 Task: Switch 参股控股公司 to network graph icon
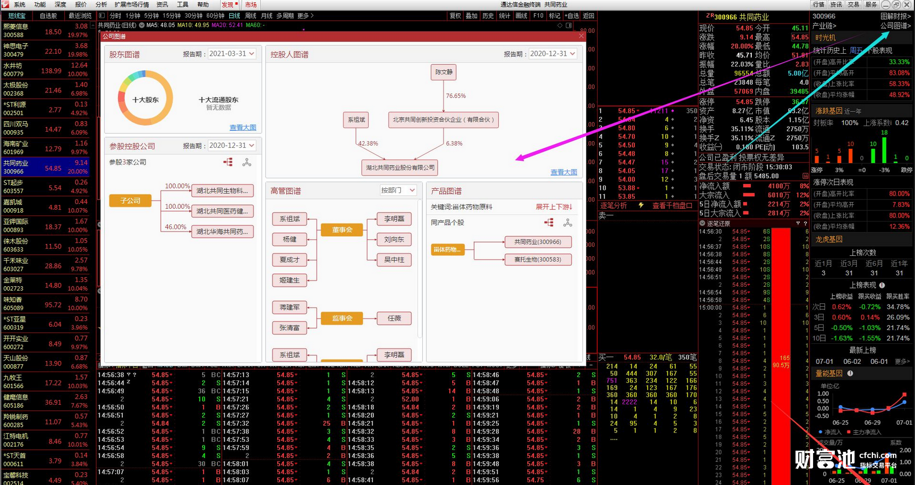tap(247, 162)
